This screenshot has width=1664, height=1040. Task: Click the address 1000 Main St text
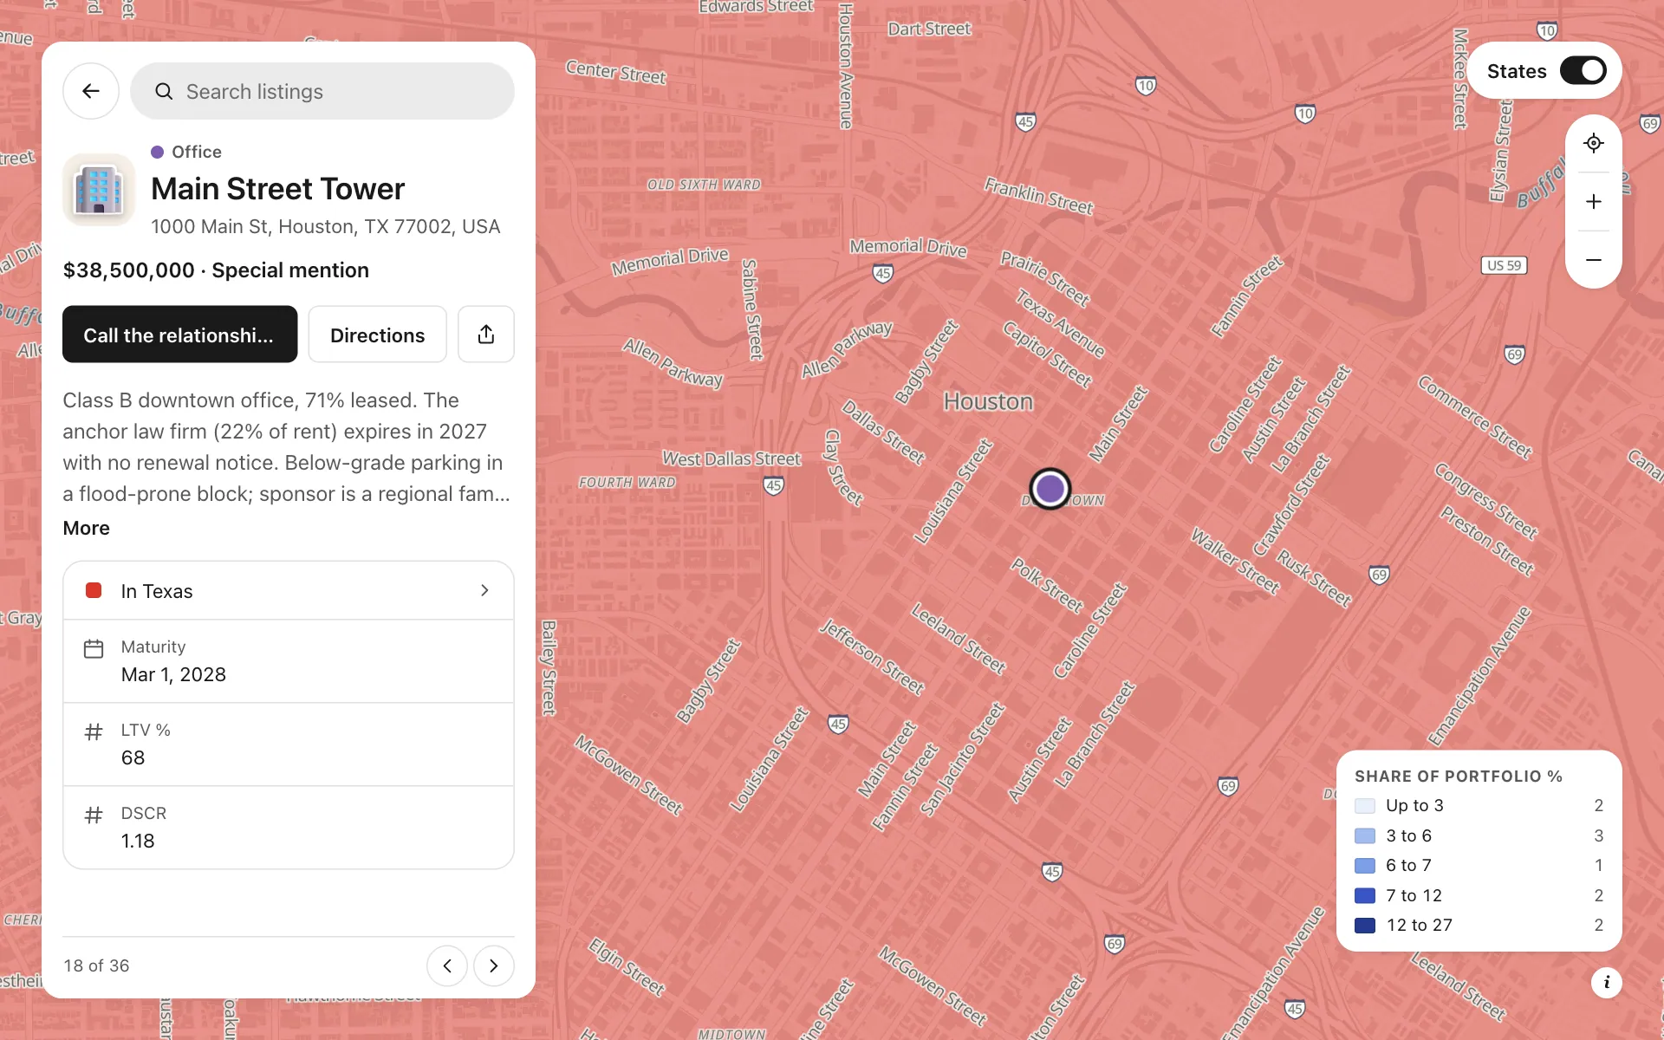point(326,226)
